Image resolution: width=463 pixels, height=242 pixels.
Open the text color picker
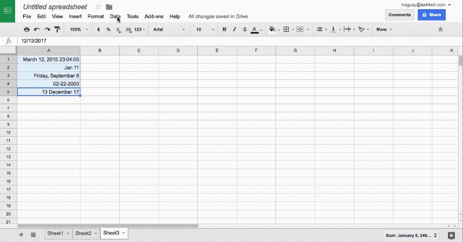point(254,29)
